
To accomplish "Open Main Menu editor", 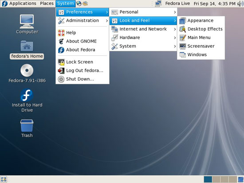I will click(201, 38).
